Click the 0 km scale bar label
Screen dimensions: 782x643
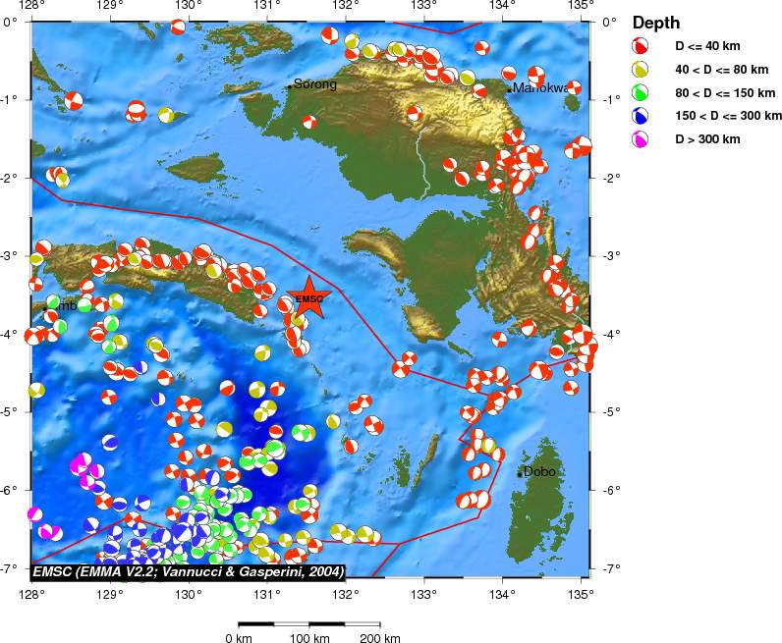tap(239, 639)
